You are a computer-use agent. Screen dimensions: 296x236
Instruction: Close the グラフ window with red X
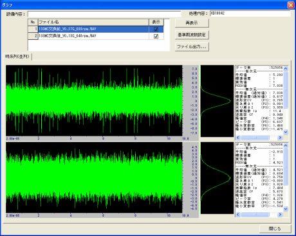click(291, 5)
